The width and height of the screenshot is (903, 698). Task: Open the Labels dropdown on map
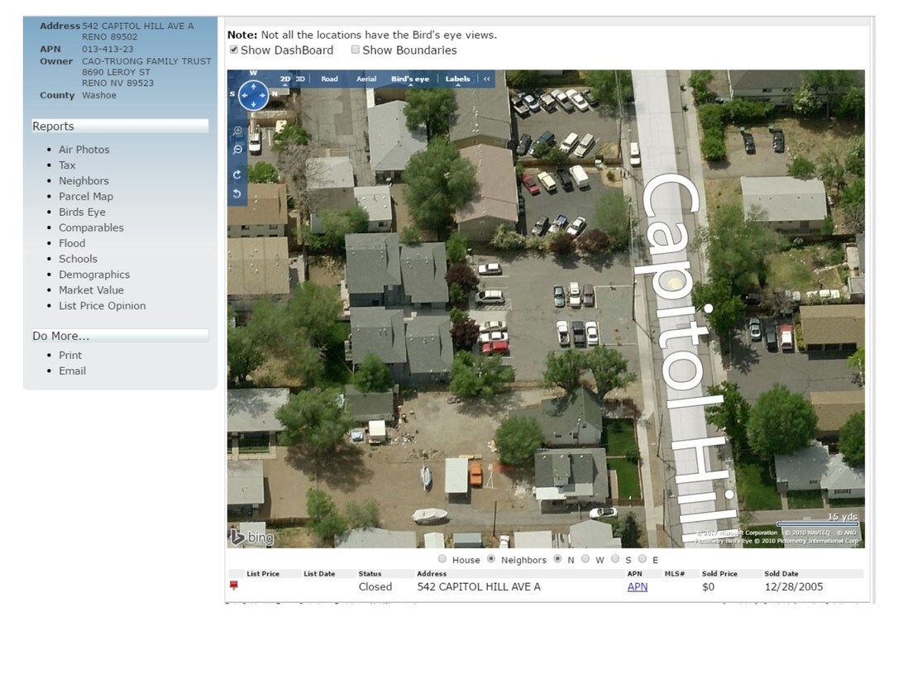(457, 79)
